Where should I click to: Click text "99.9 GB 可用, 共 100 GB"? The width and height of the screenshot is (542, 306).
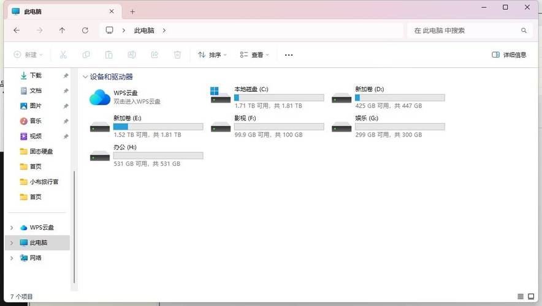(268, 135)
